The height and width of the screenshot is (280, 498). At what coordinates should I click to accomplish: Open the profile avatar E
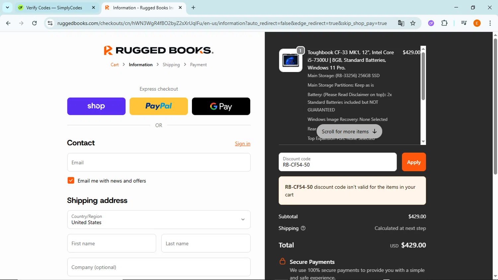pos(477,23)
